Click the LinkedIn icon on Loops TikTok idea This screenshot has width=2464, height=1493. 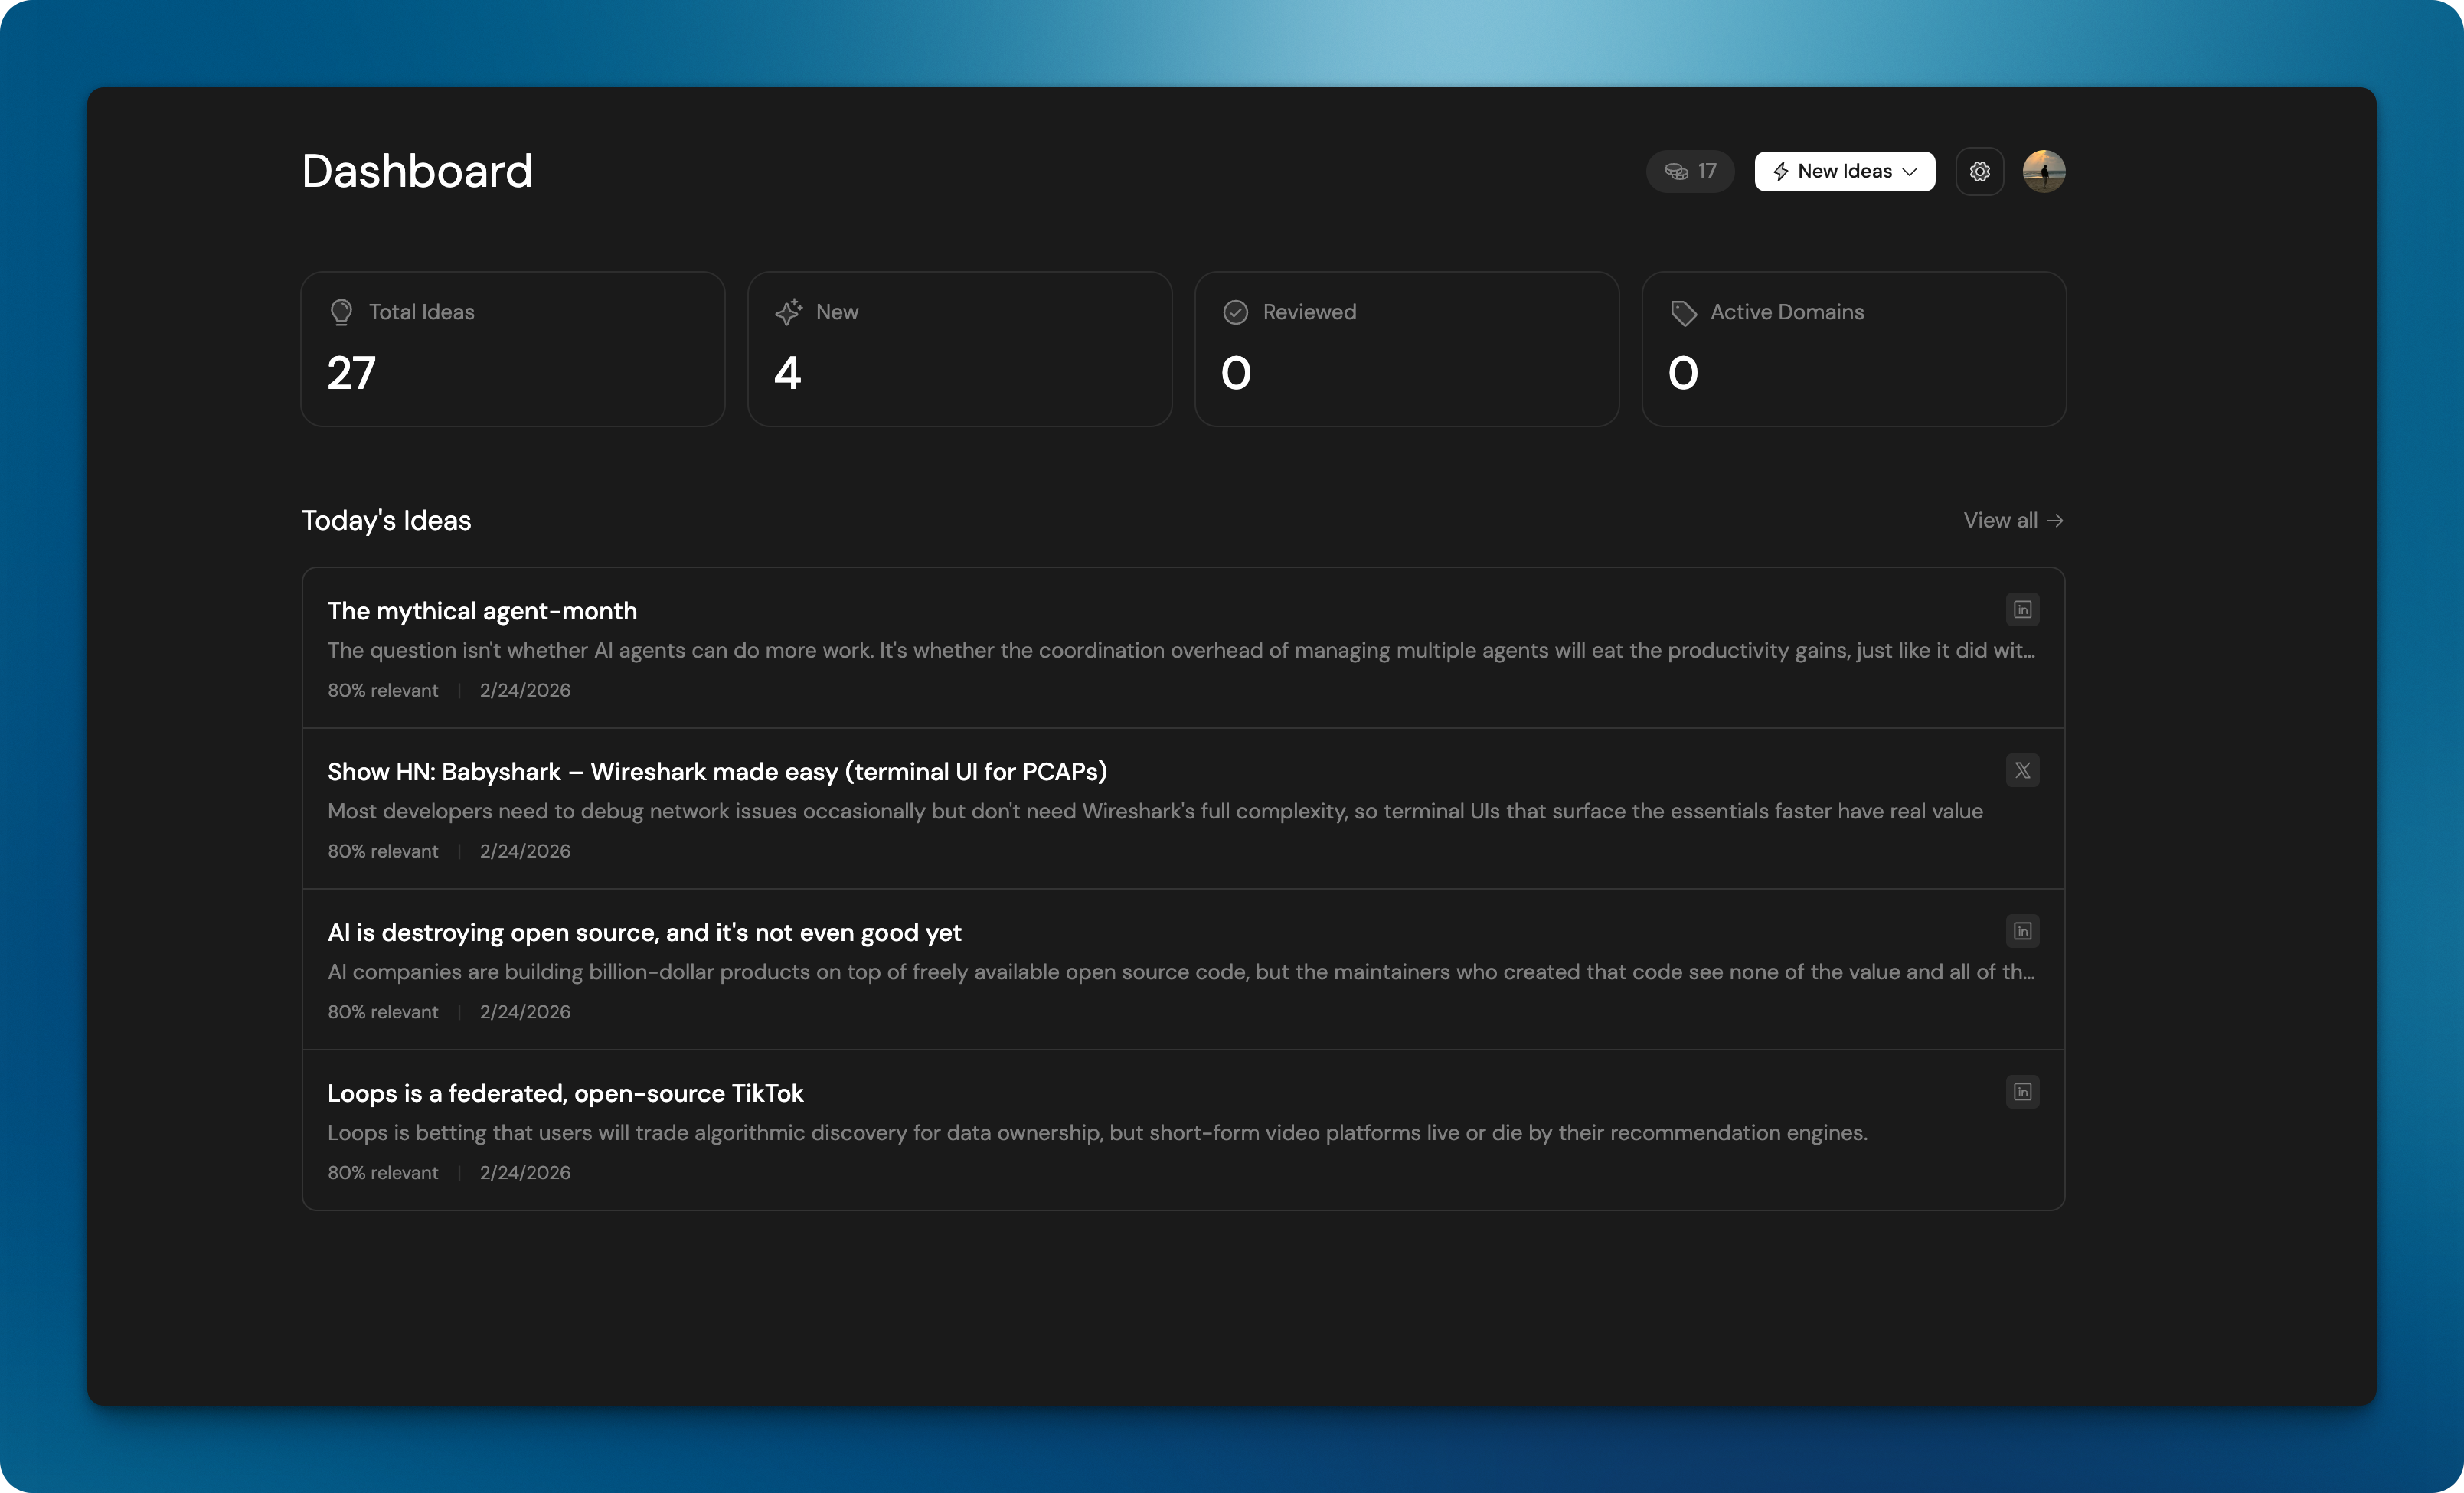tap(2022, 1092)
